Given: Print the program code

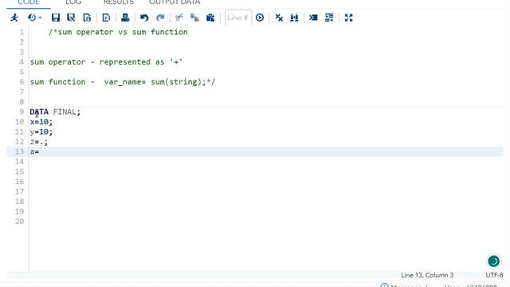Looking at the screenshot, I should click(125, 18).
